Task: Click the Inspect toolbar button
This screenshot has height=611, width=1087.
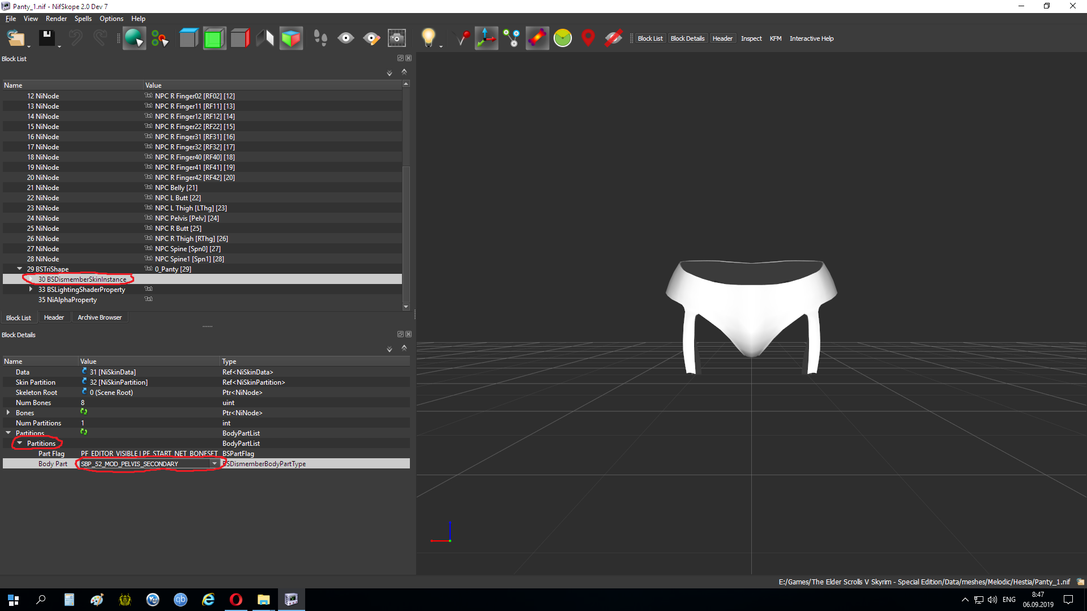Action: (751, 38)
